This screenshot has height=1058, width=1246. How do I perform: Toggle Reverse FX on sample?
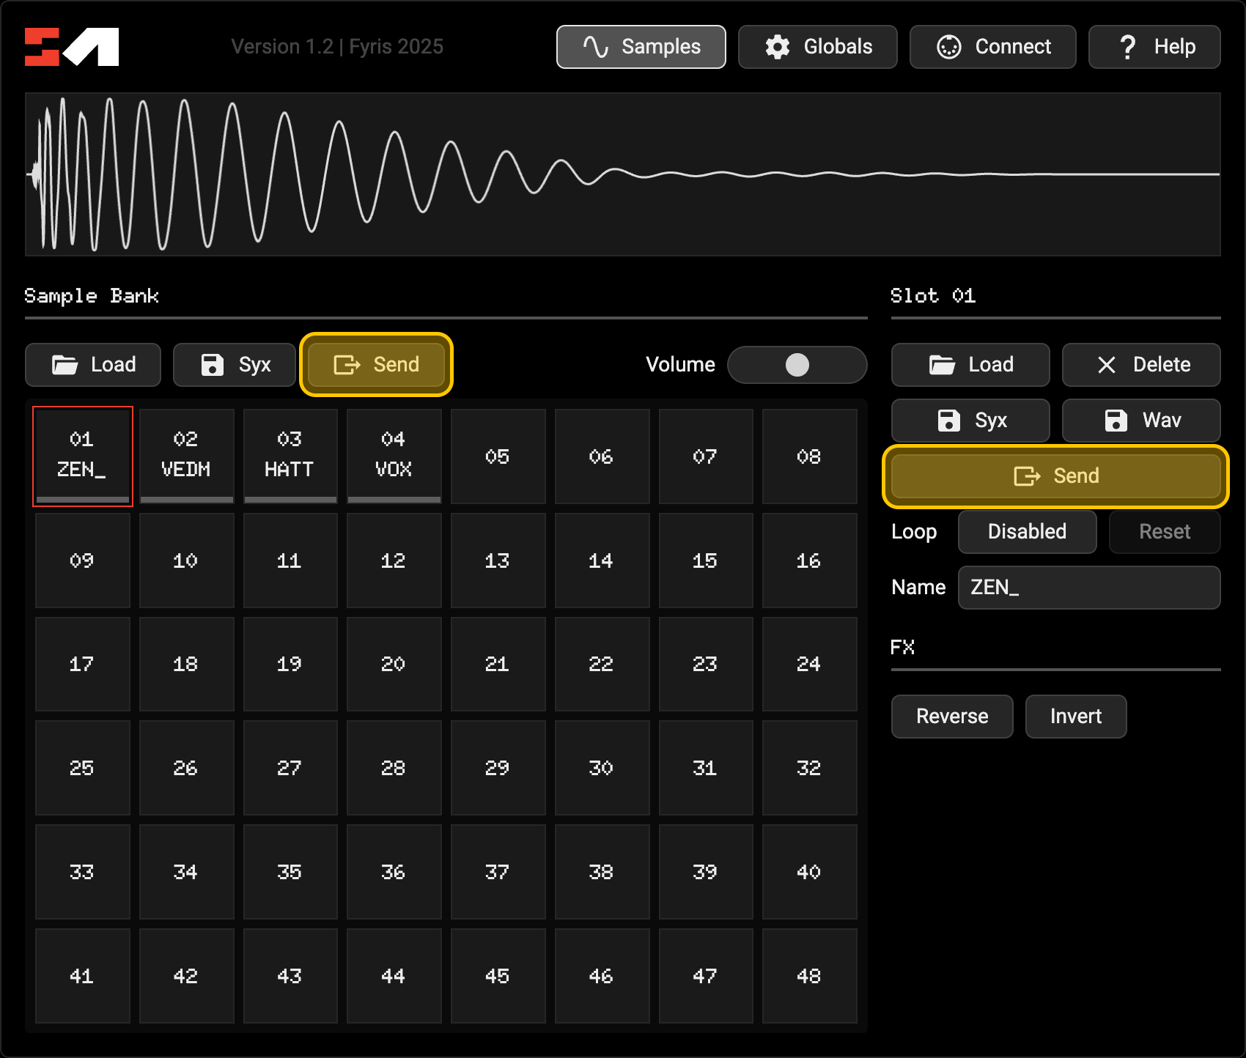pyautogui.click(x=952, y=717)
